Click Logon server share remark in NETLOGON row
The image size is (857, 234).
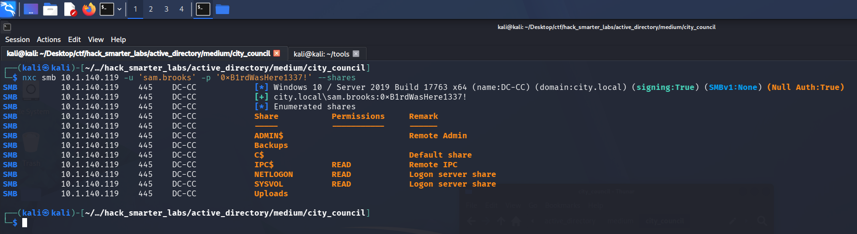click(x=453, y=174)
